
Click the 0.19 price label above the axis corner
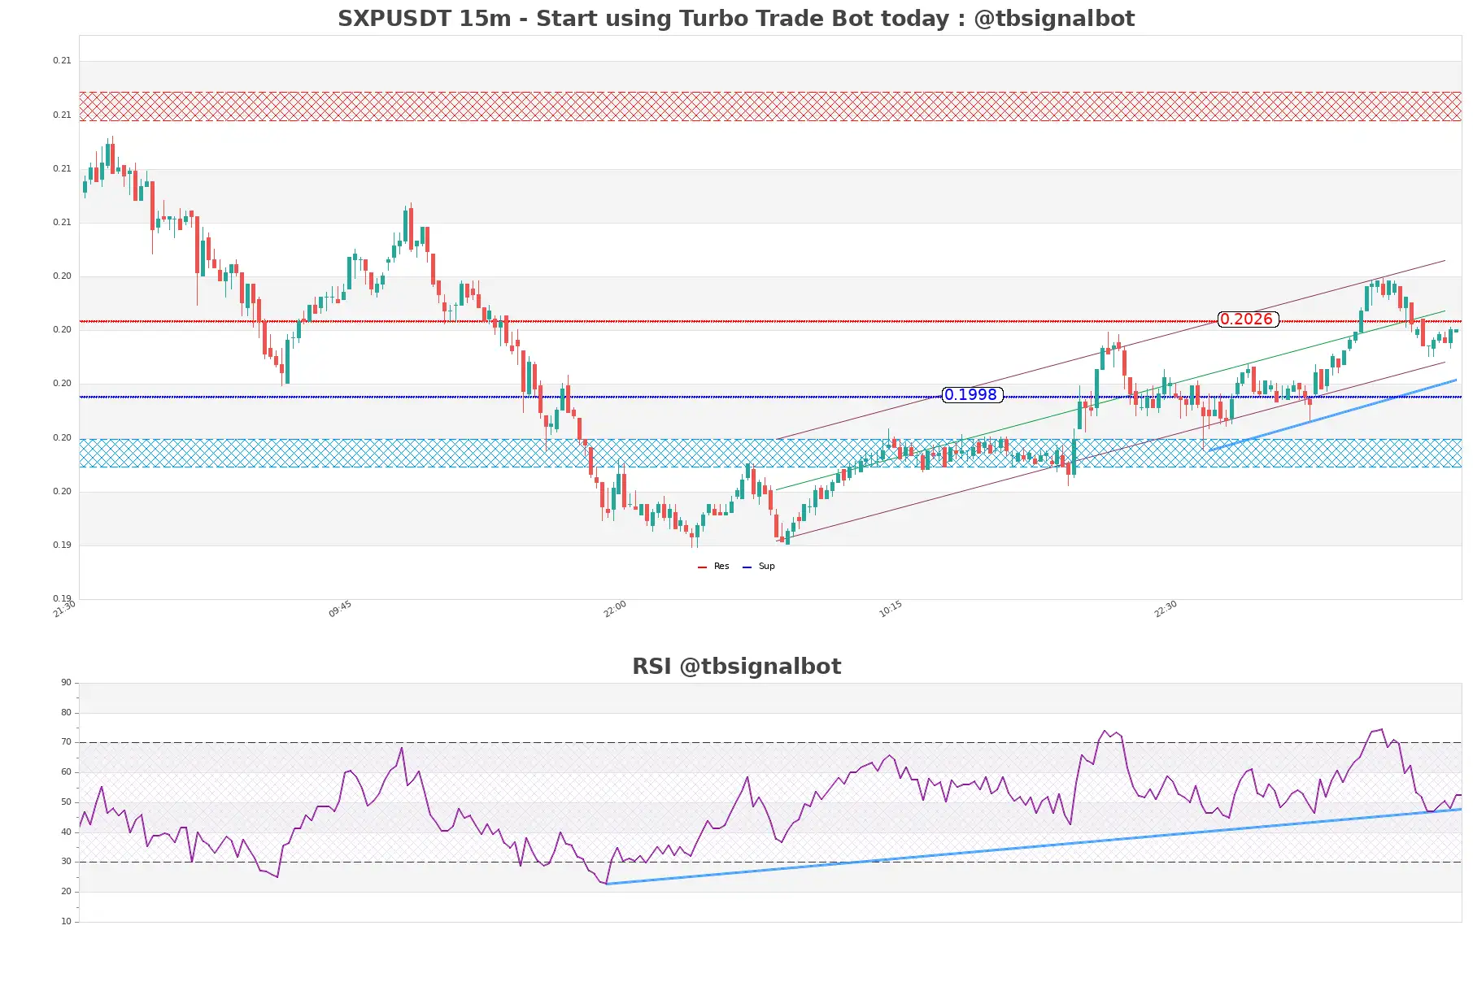tap(62, 545)
